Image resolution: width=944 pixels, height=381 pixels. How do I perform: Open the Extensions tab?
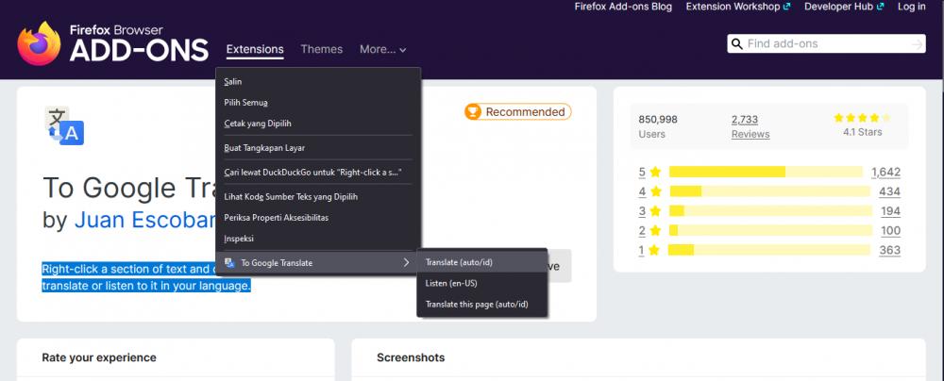pos(255,49)
